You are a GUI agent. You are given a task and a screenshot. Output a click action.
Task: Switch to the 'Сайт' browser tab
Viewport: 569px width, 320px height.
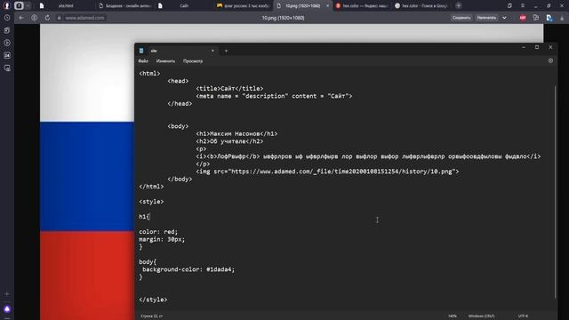tap(184, 6)
